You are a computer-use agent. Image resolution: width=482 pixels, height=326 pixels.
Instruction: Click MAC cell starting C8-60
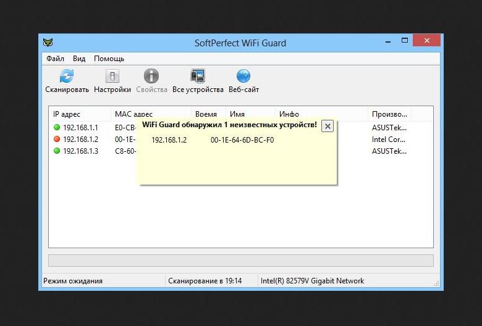pyautogui.click(x=125, y=151)
